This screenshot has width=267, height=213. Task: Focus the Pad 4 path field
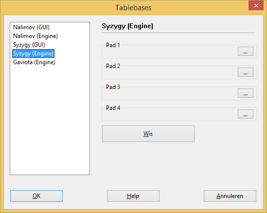(x=170, y=115)
